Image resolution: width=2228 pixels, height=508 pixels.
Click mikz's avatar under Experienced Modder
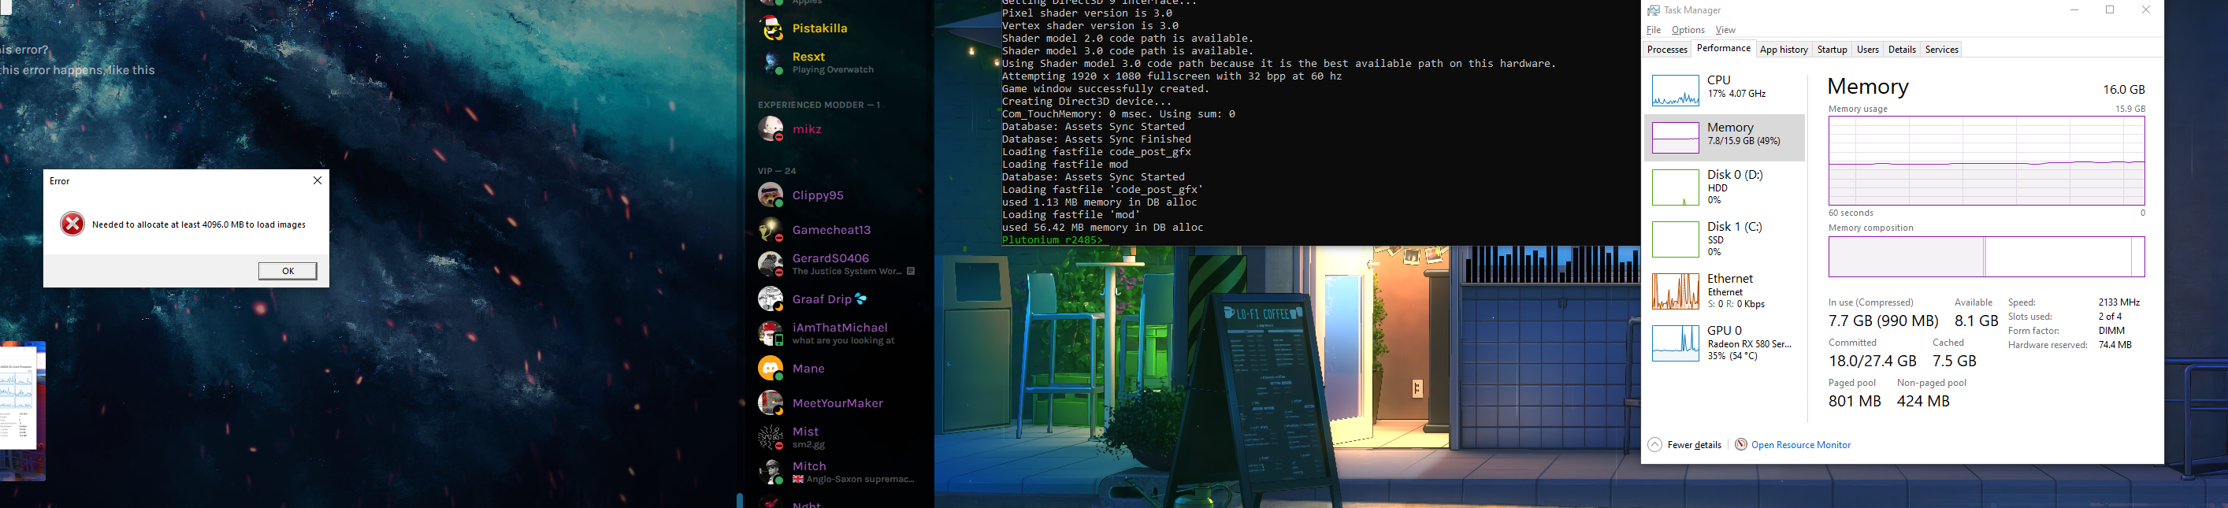[x=771, y=128]
